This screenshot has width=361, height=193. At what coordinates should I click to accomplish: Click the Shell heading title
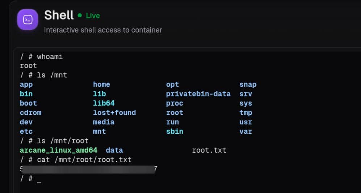pos(59,15)
